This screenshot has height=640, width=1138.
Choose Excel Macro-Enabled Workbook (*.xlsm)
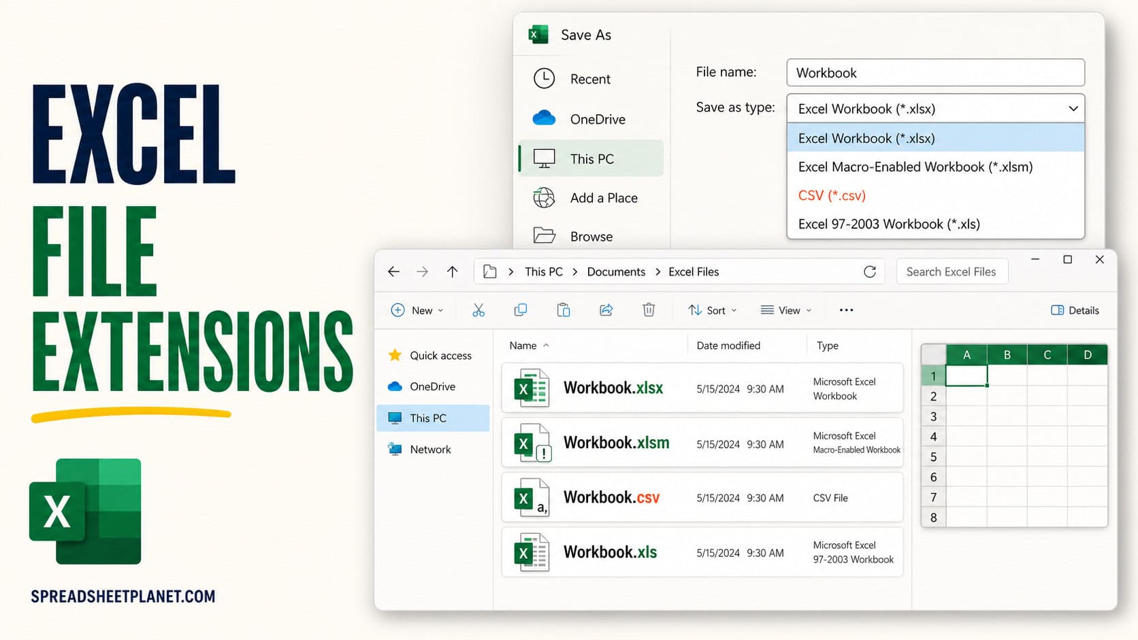click(935, 167)
